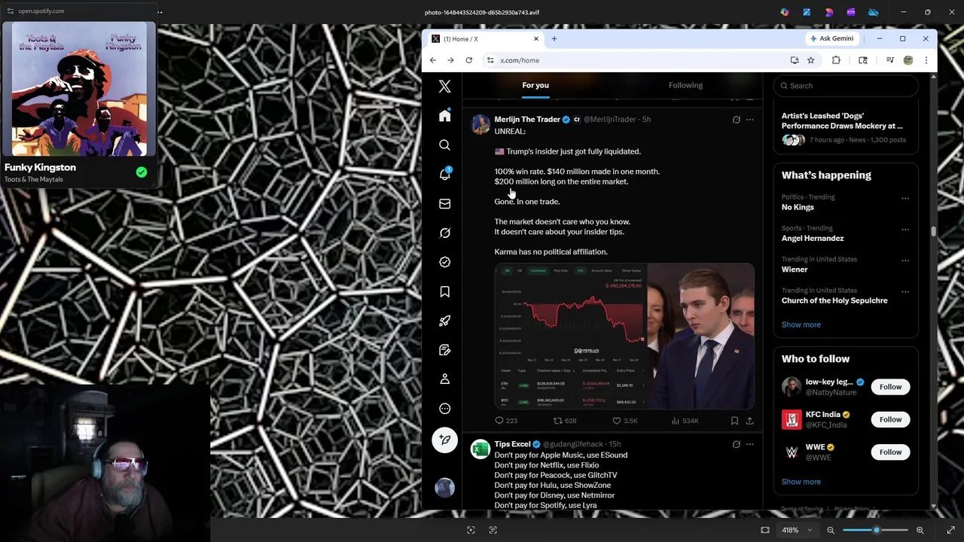This screenshot has width=964, height=542.
Task: Enter full screen in photo viewer
Action: [x=950, y=530]
